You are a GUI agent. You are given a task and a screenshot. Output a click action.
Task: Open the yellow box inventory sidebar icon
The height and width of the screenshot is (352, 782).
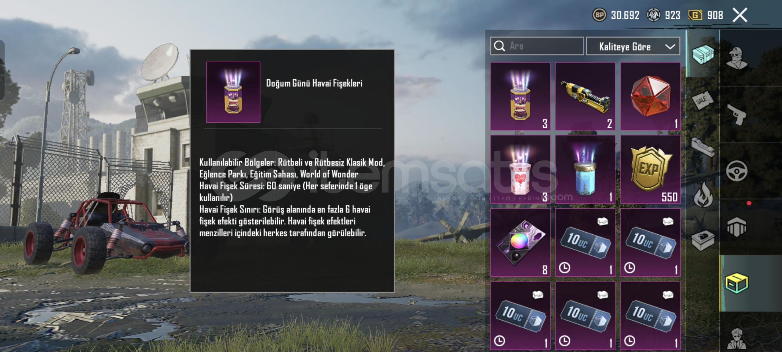click(737, 284)
